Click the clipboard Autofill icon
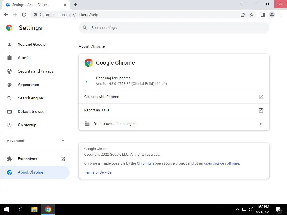The height and width of the screenshot is (215, 287). click(10, 58)
